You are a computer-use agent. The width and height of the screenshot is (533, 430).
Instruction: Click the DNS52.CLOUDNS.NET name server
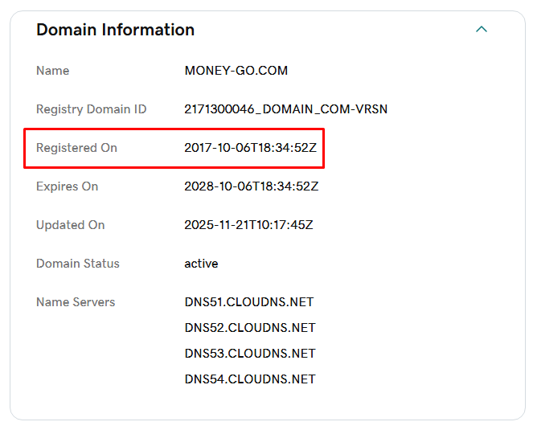coord(249,328)
